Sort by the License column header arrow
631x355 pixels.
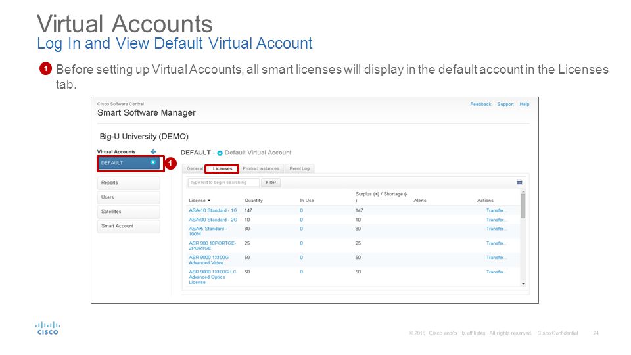point(209,201)
